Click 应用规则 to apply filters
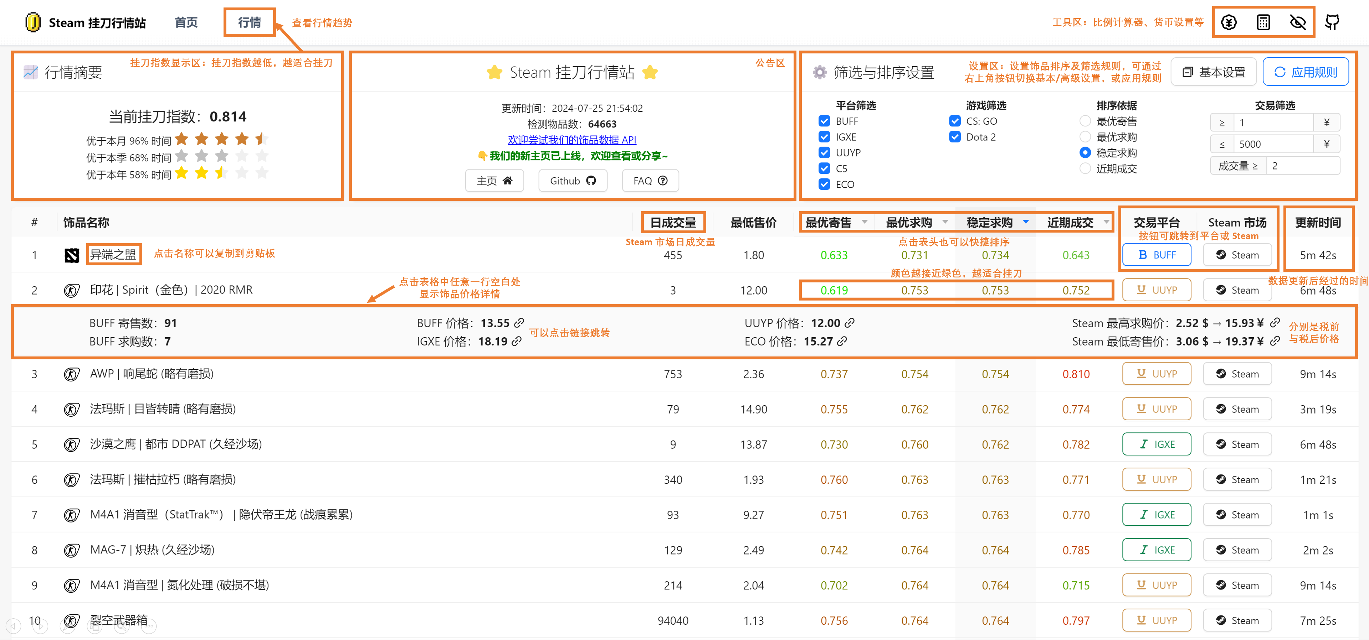This screenshot has height=640, width=1369. pos(1305,72)
